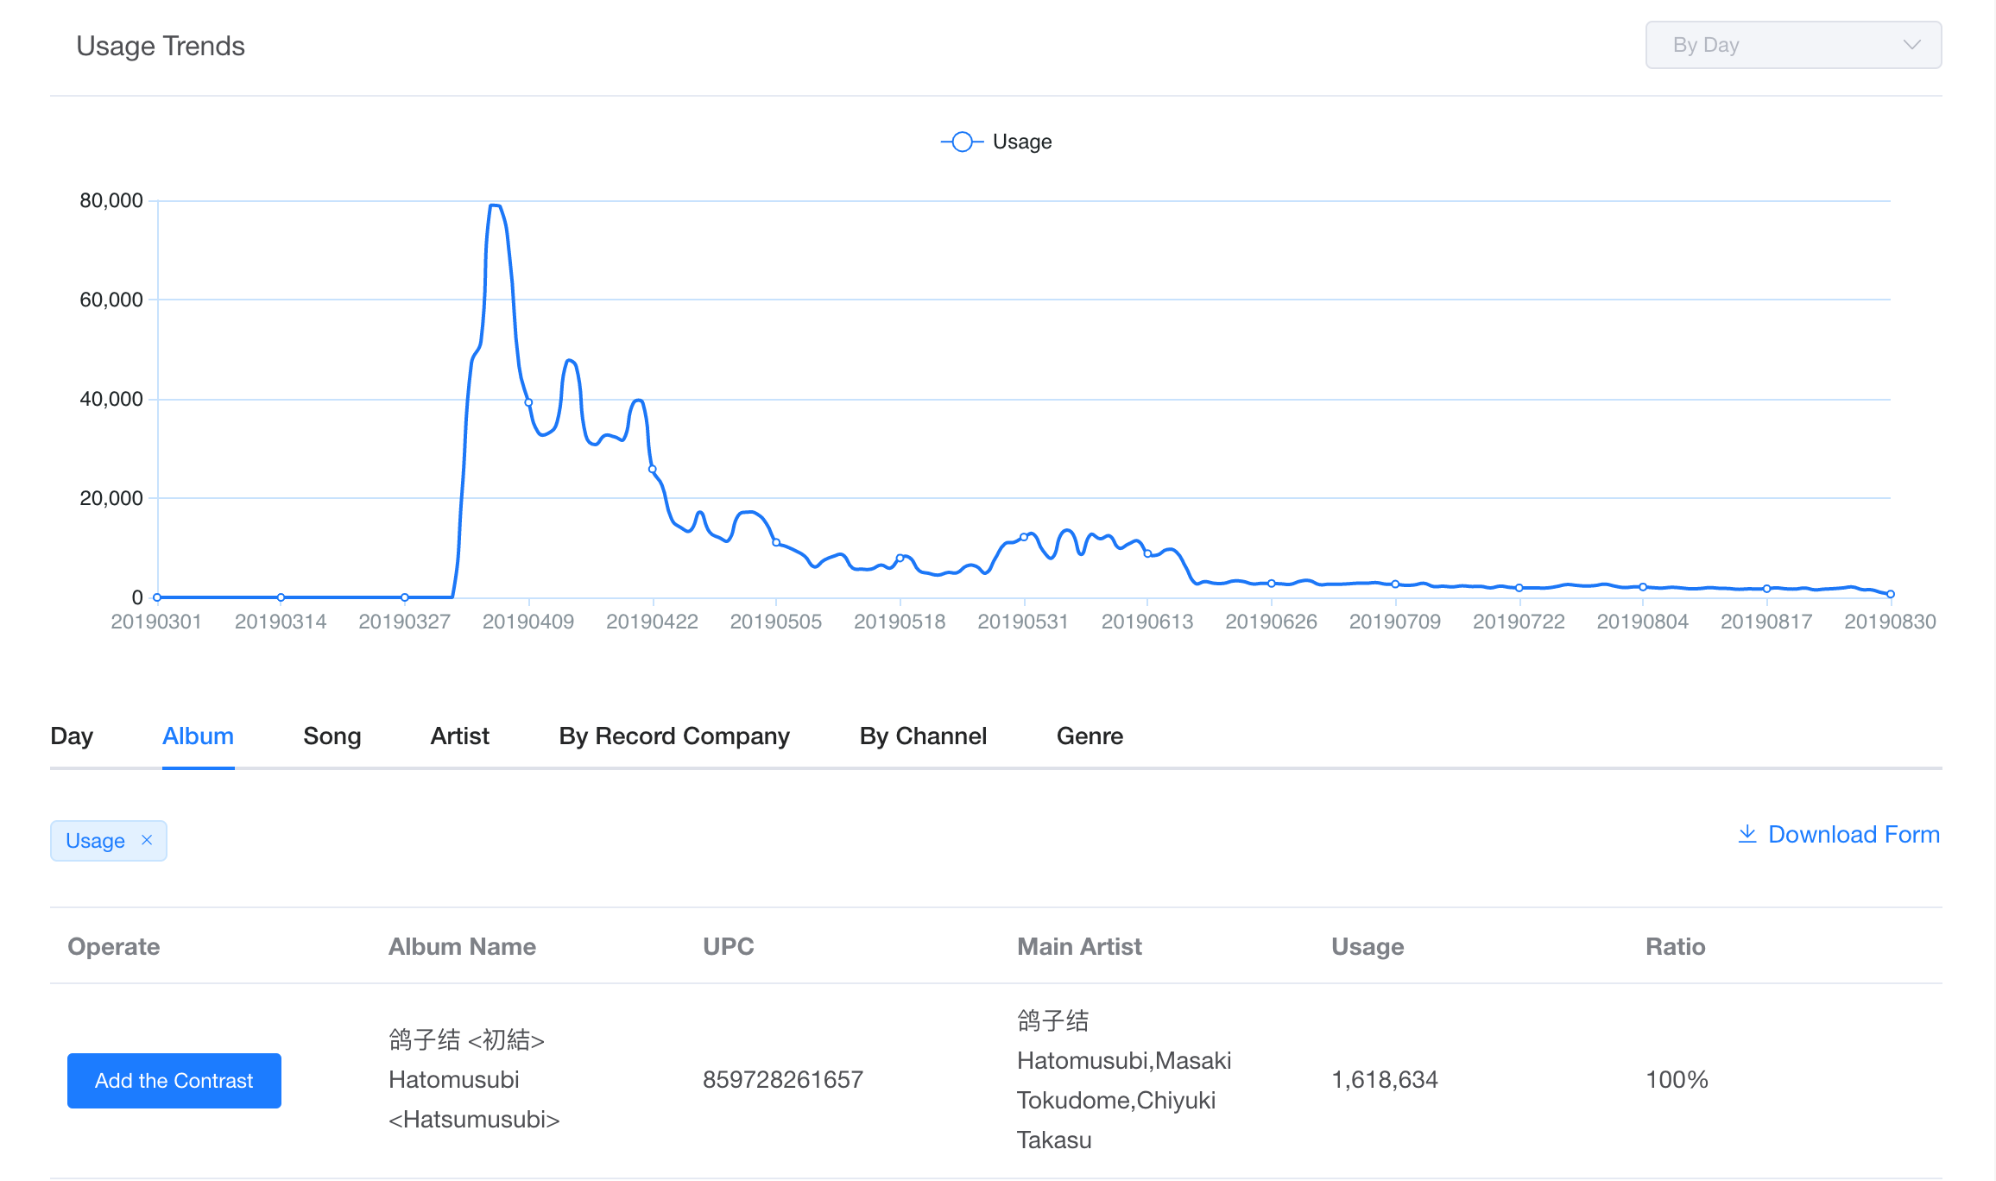Go to the Genre tab

click(x=1090, y=736)
